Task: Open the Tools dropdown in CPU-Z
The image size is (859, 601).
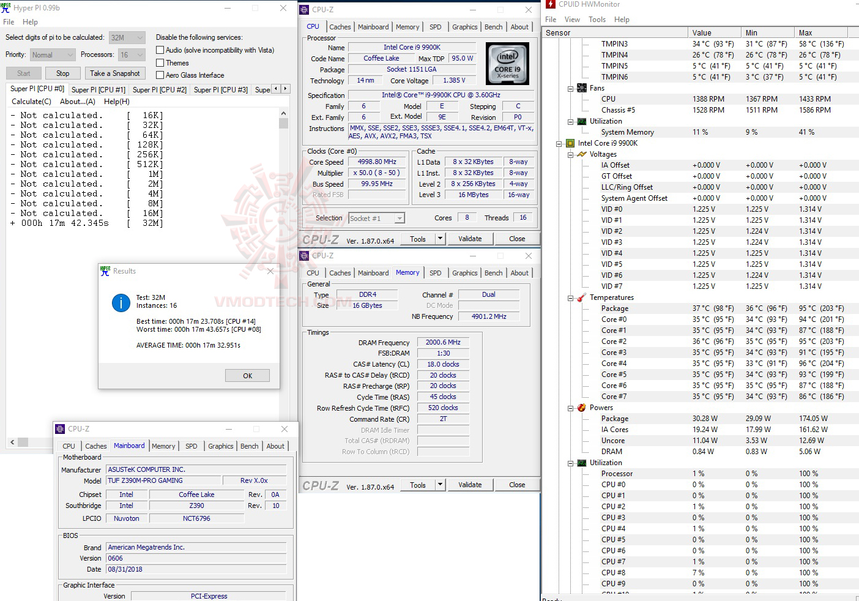Action: coord(439,238)
